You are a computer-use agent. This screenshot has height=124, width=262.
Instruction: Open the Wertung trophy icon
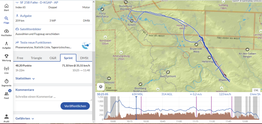tap(6, 56)
